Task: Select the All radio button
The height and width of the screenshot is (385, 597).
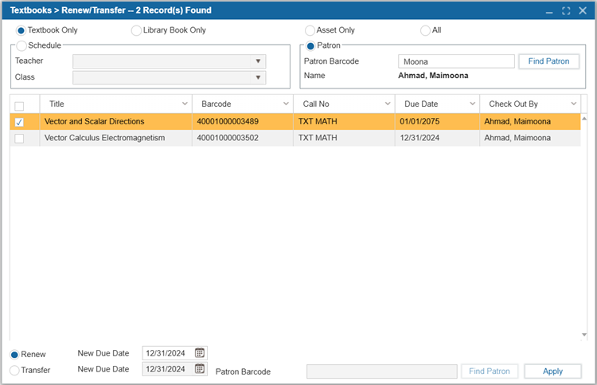Action: (x=425, y=30)
